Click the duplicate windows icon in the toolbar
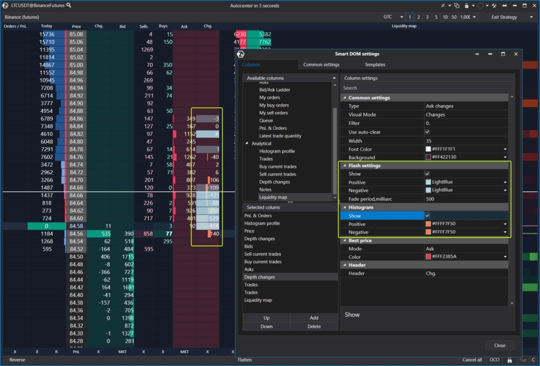540x366 pixels. pyautogui.click(x=457, y=5)
